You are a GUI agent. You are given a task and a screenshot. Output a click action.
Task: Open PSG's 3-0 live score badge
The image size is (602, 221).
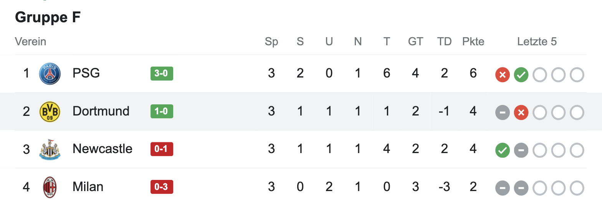click(x=162, y=73)
